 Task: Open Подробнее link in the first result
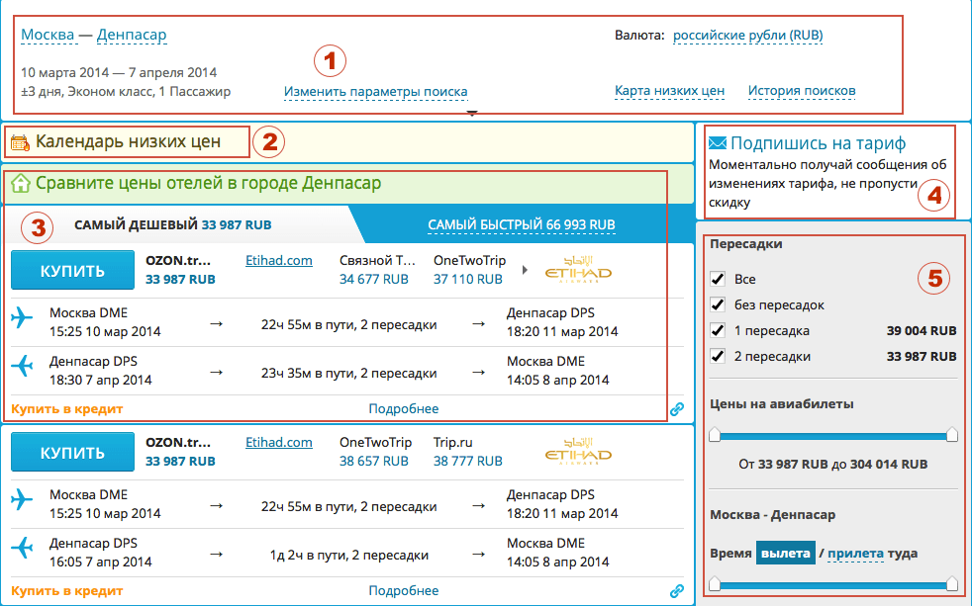coord(403,408)
